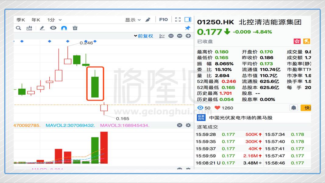Open the paintbrush chart style icon
325x183 pixels.
pos(148,20)
